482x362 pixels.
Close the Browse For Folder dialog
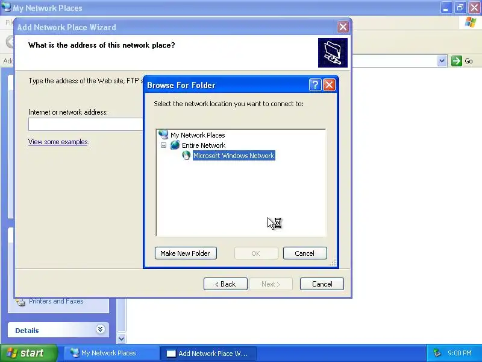[x=329, y=84]
